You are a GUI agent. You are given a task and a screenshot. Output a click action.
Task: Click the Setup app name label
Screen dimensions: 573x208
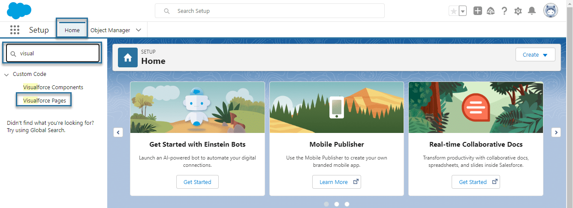(x=39, y=30)
